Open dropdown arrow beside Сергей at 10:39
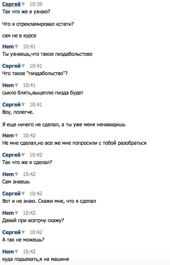The height and width of the screenshot is (265, 170). pos(23,5)
